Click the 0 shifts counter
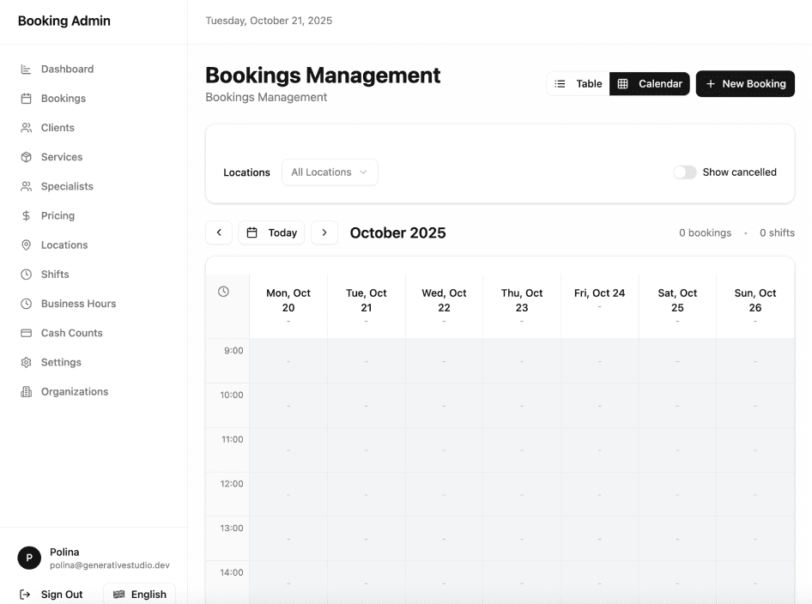 pos(777,233)
